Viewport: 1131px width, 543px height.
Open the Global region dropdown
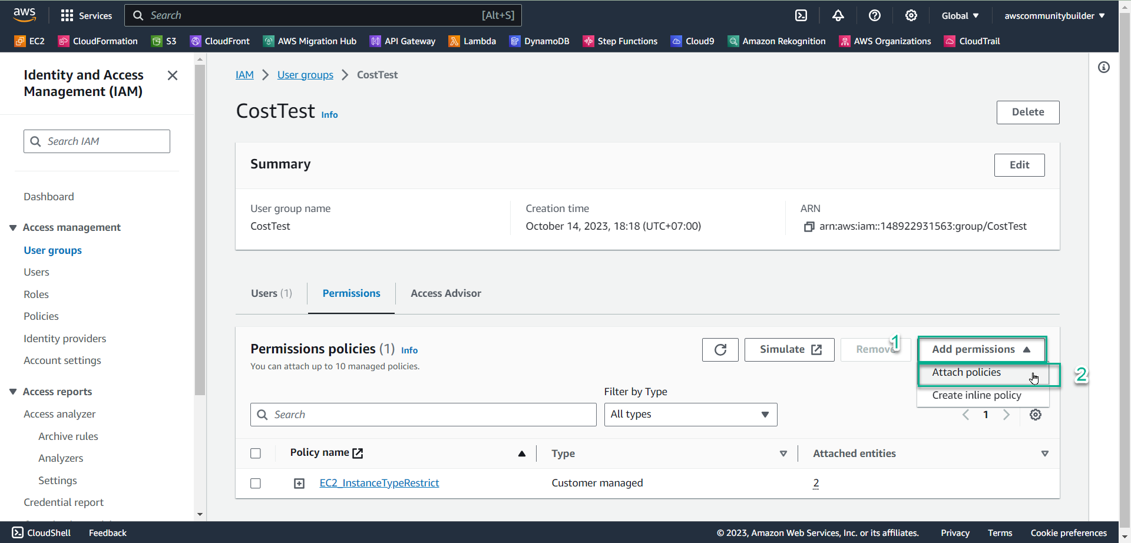click(960, 15)
